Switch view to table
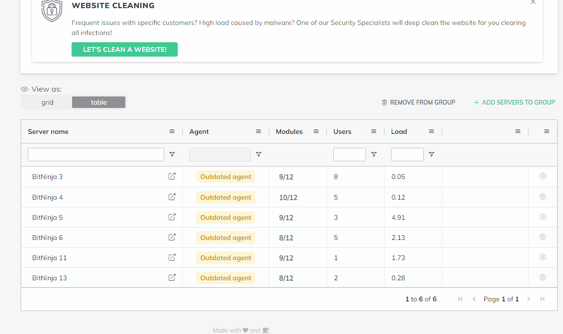 click(x=99, y=102)
